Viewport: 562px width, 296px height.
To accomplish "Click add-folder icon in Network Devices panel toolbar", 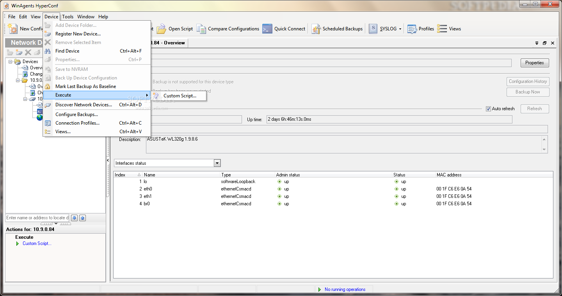I will pyautogui.click(x=11, y=53).
